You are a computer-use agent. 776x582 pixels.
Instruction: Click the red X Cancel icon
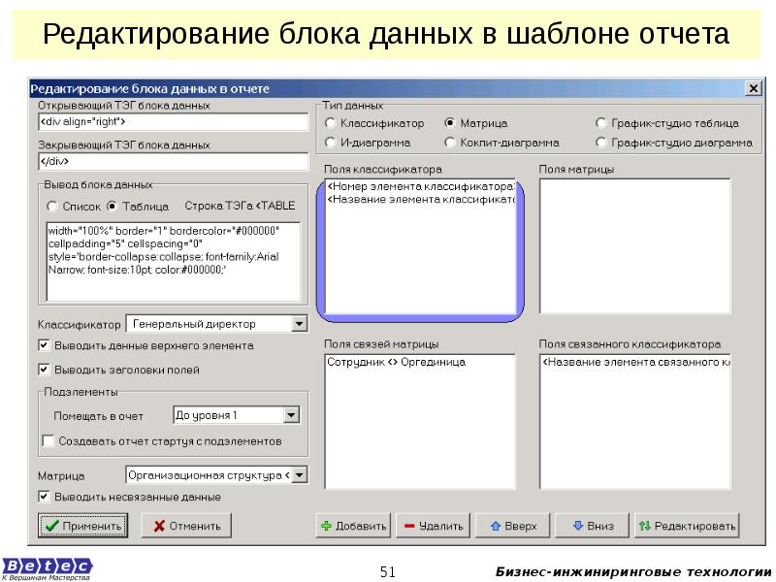tap(155, 526)
